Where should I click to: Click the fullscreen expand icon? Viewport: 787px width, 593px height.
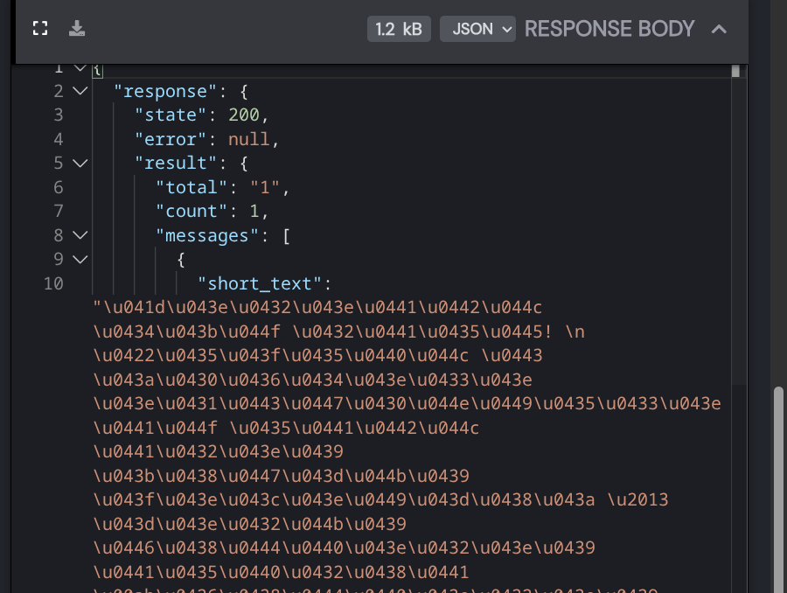pyautogui.click(x=39, y=29)
